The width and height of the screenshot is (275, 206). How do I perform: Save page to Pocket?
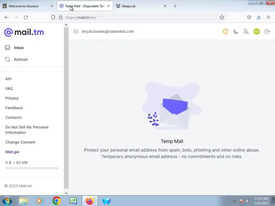click(x=249, y=17)
